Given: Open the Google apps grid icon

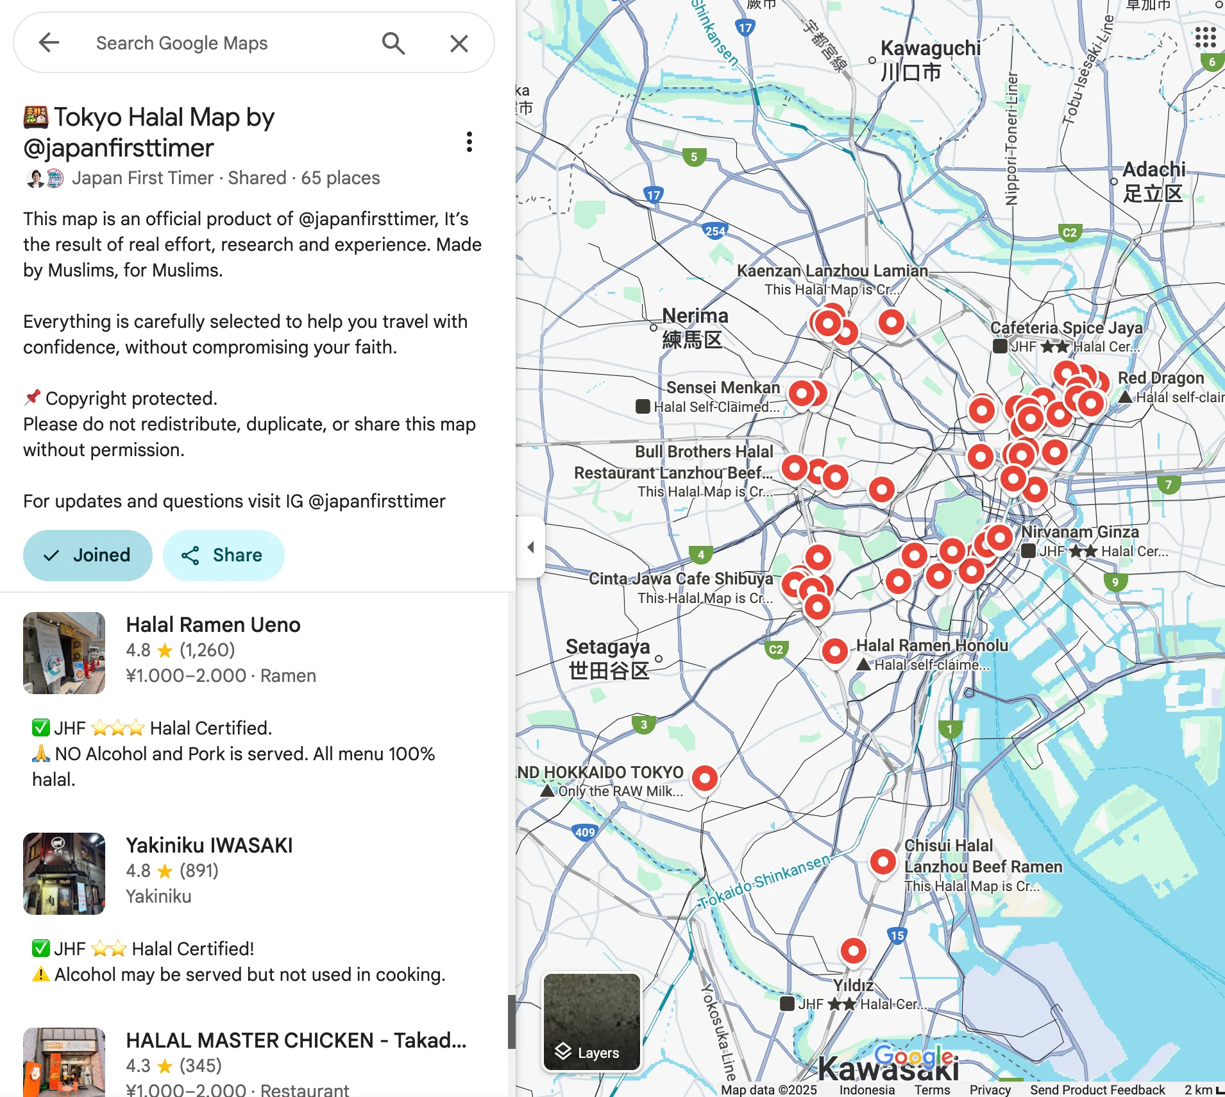Looking at the screenshot, I should coord(1206,37).
